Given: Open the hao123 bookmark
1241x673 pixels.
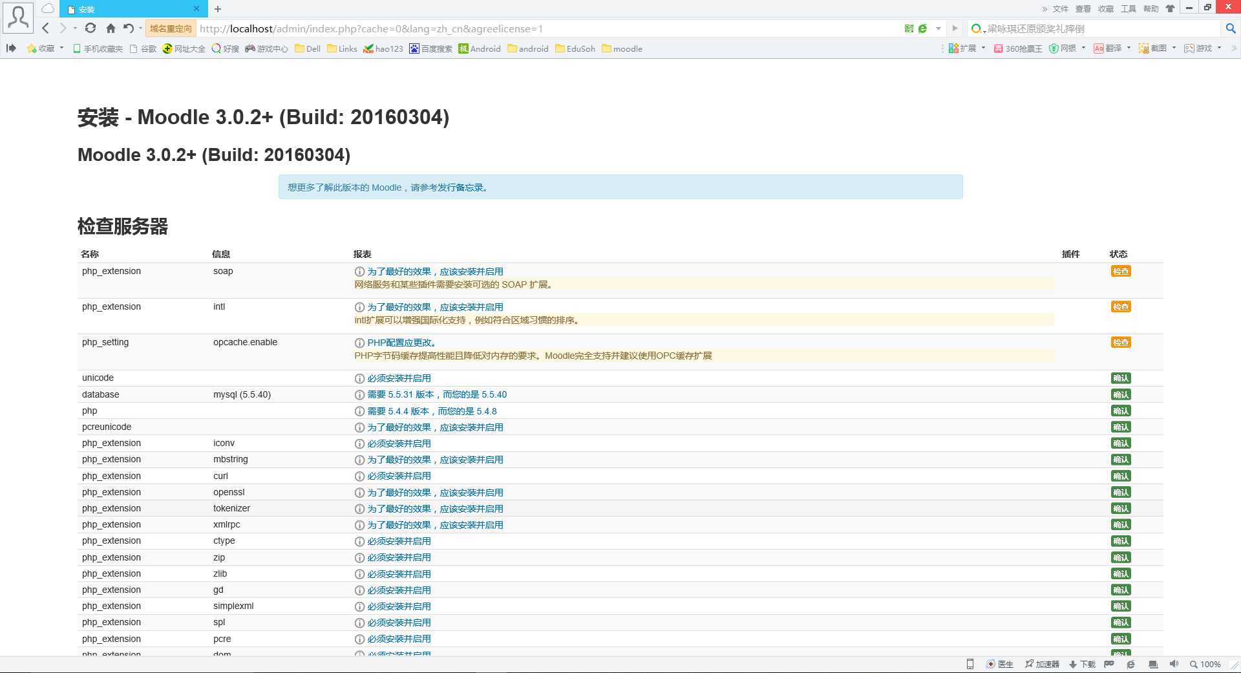Looking at the screenshot, I should tap(383, 48).
